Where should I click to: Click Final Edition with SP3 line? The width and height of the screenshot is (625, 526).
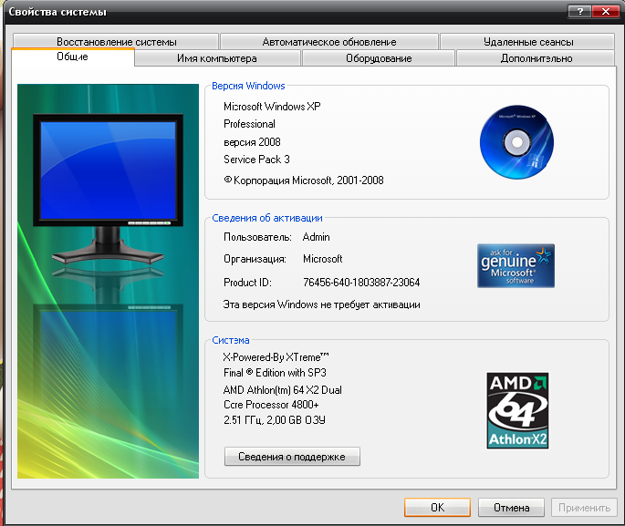[x=275, y=373]
